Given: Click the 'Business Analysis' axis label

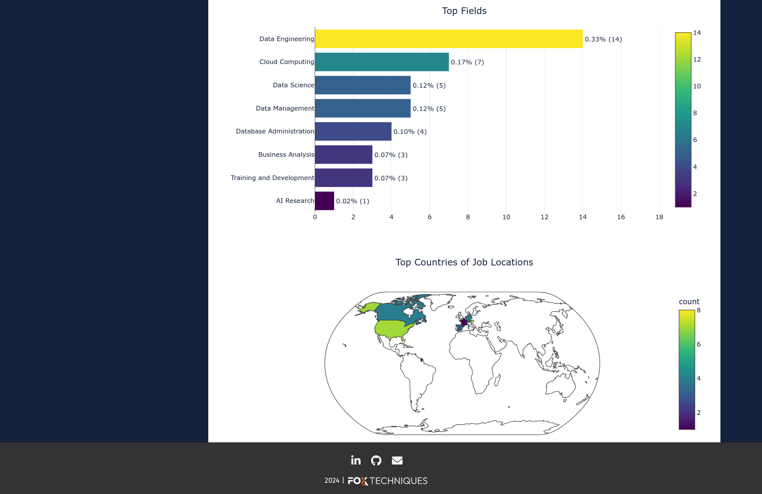Looking at the screenshot, I should click(286, 154).
